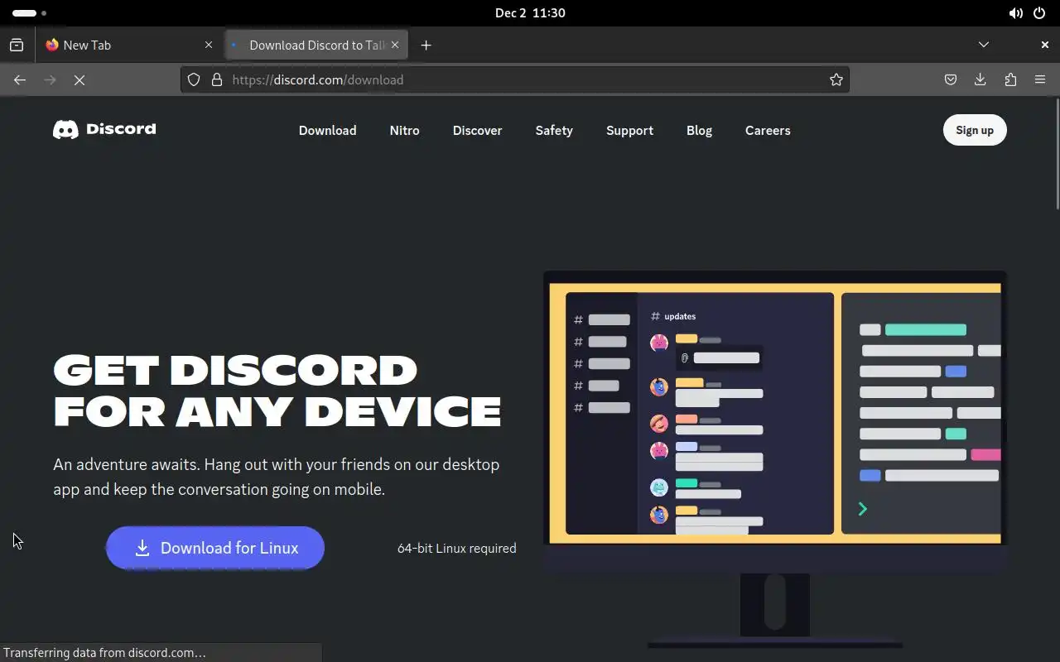Open the Nitro nav link
The height and width of the screenshot is (662, 1060).
click(x=405, y=130)
